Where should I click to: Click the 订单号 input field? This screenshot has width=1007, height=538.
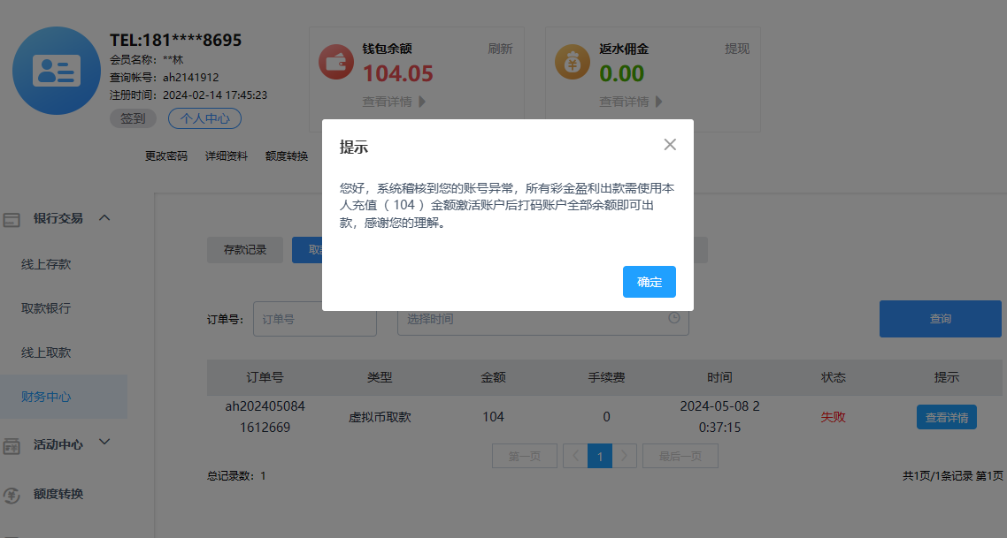tap(314, 319)
